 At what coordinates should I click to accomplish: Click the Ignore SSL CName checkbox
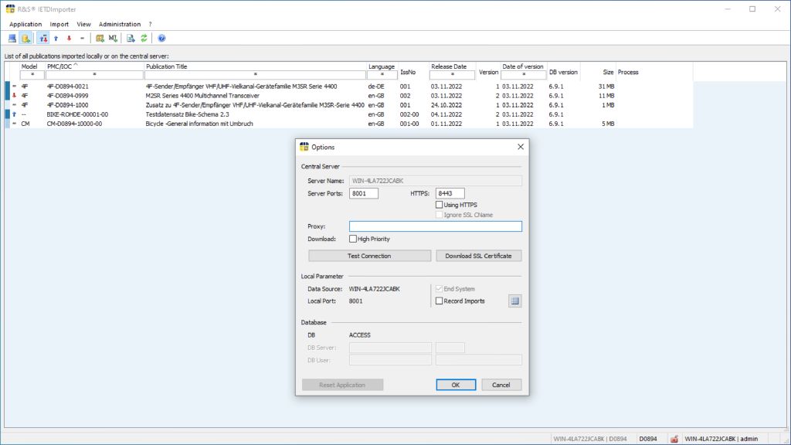(x=439, y=215)
